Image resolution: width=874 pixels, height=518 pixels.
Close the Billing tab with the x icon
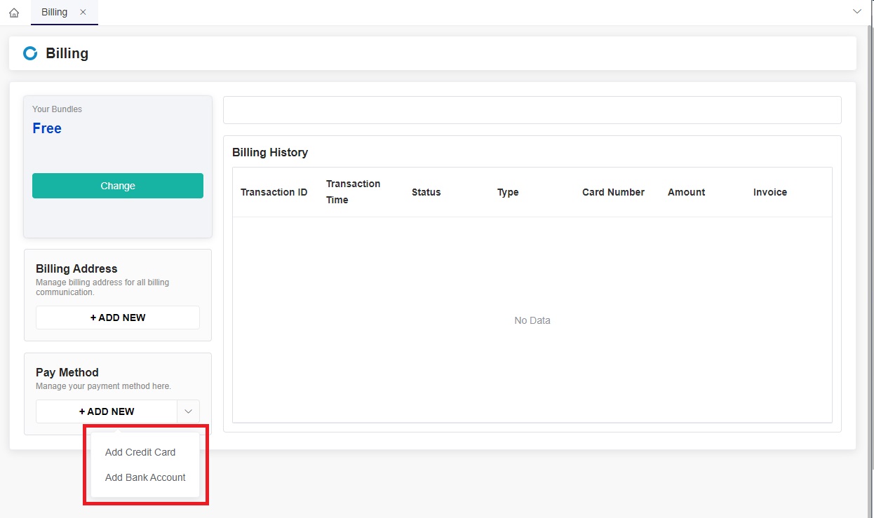coord(83,12)
